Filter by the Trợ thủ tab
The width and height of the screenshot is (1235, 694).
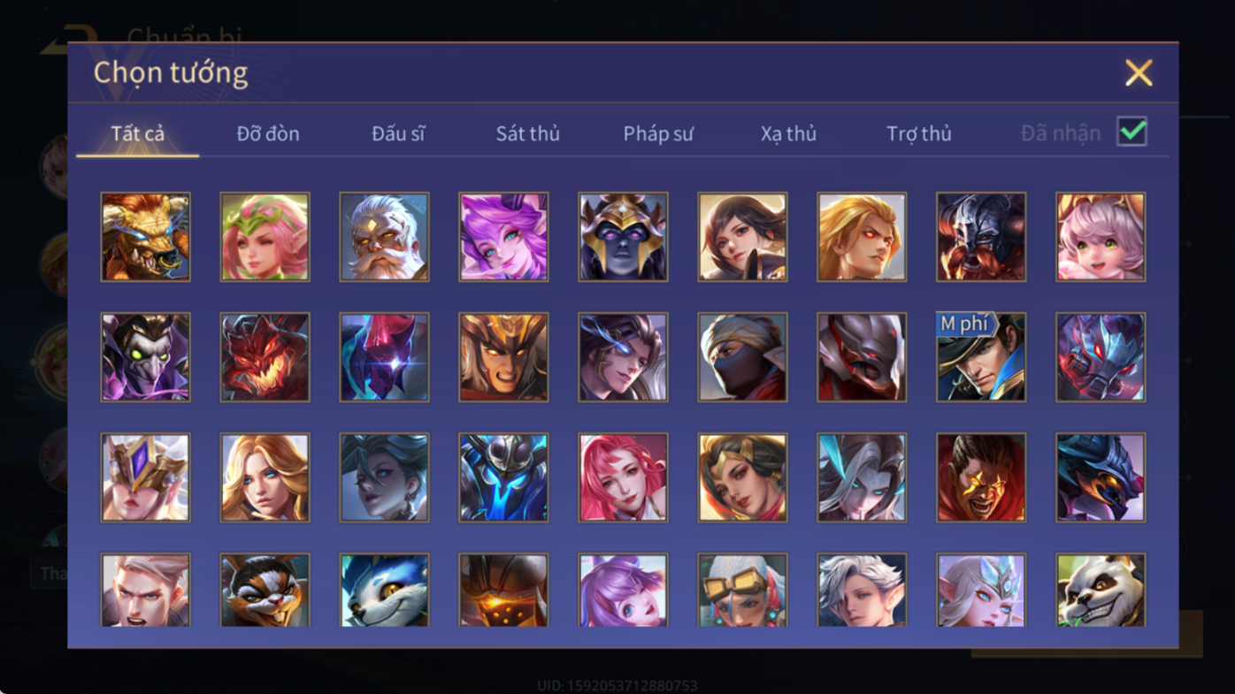[x=919, y=133]
